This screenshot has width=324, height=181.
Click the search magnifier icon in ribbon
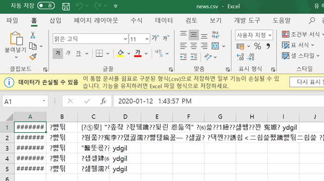pos(312,20)
